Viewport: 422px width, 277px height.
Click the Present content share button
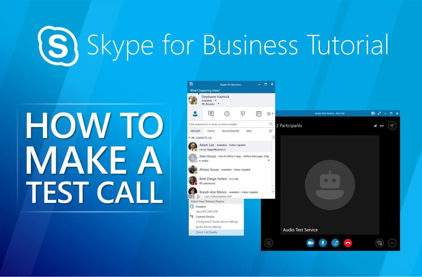(335, 243)
